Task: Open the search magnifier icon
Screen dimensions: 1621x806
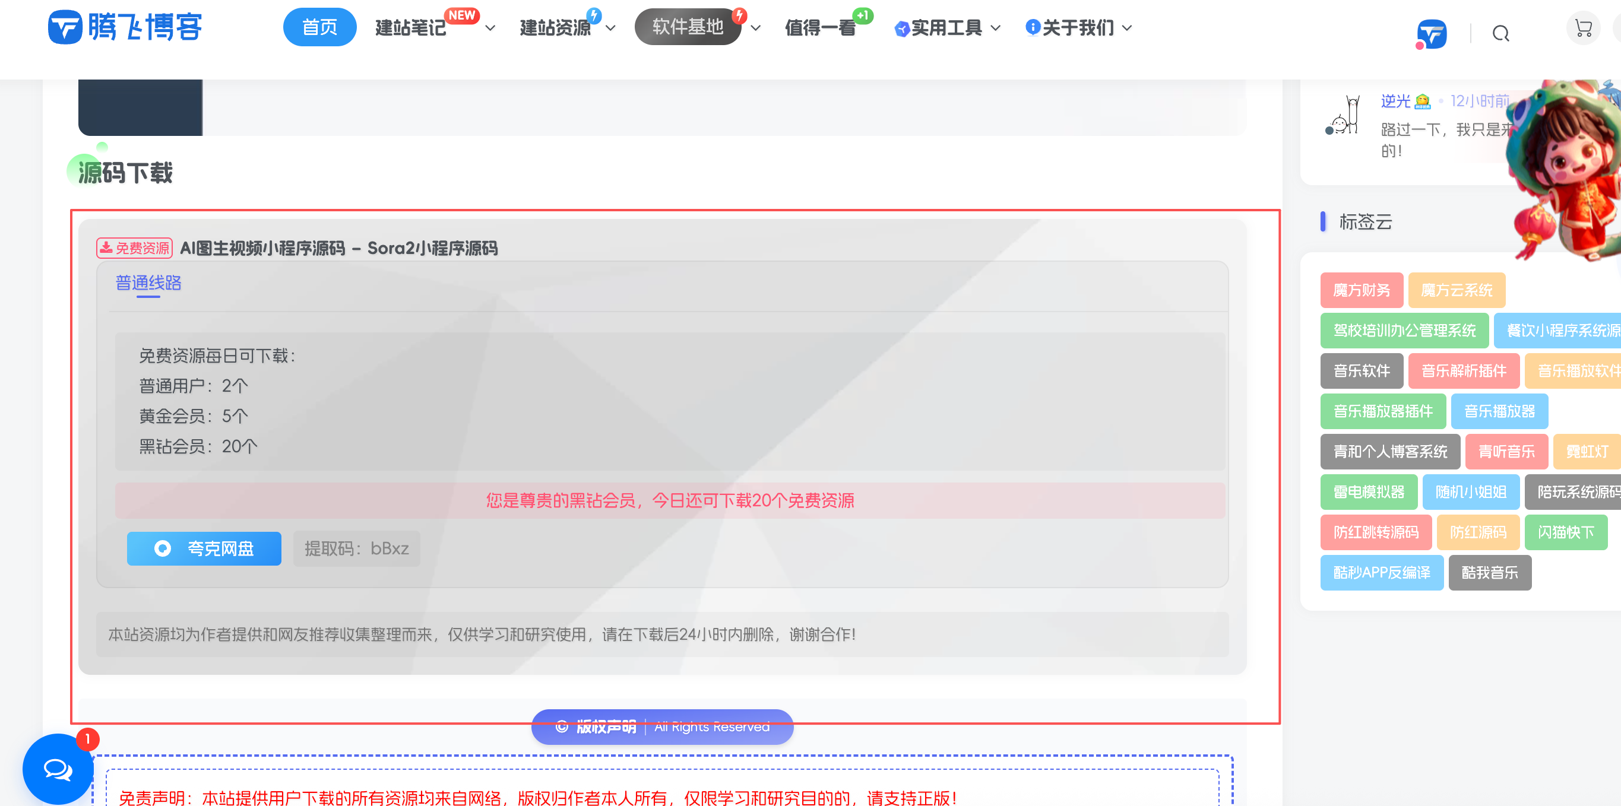Action: pos(1501,33)
